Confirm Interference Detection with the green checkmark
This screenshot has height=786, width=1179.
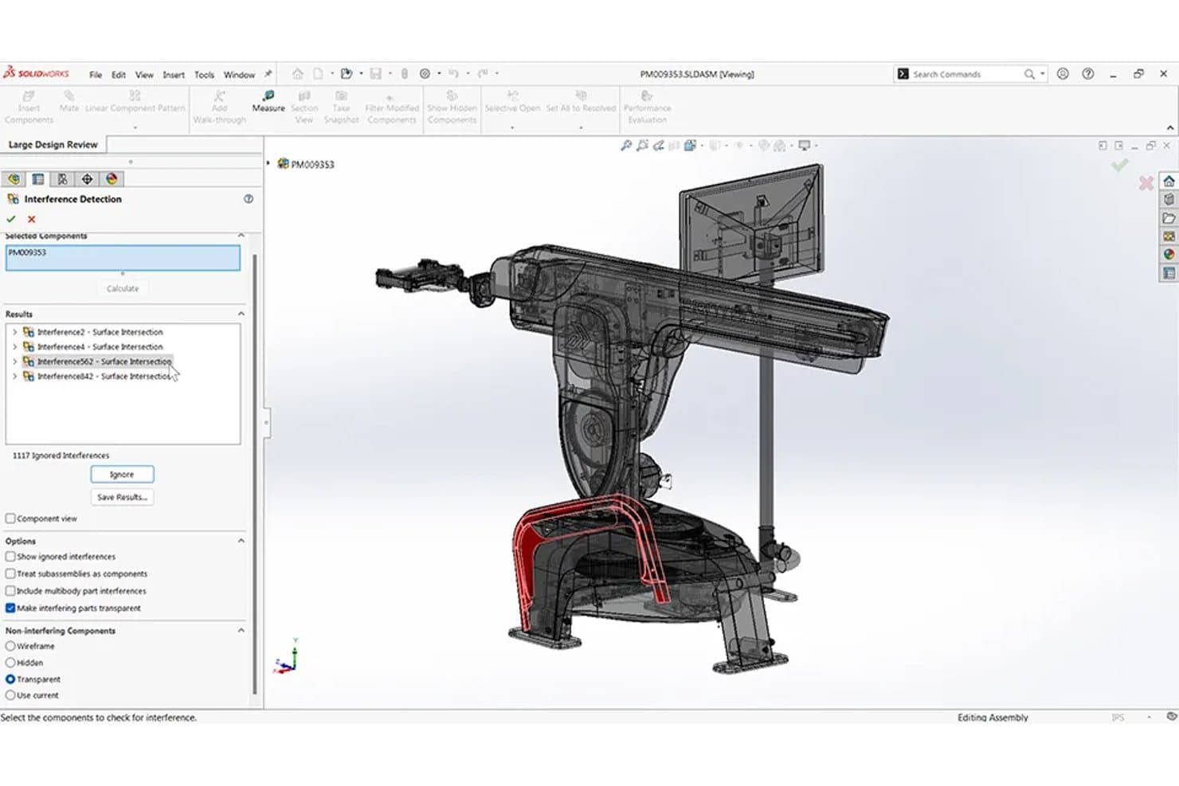click(11, 219)
